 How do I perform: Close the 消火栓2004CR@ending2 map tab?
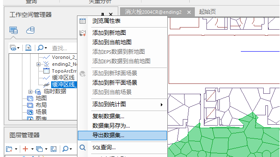(189, 12)
